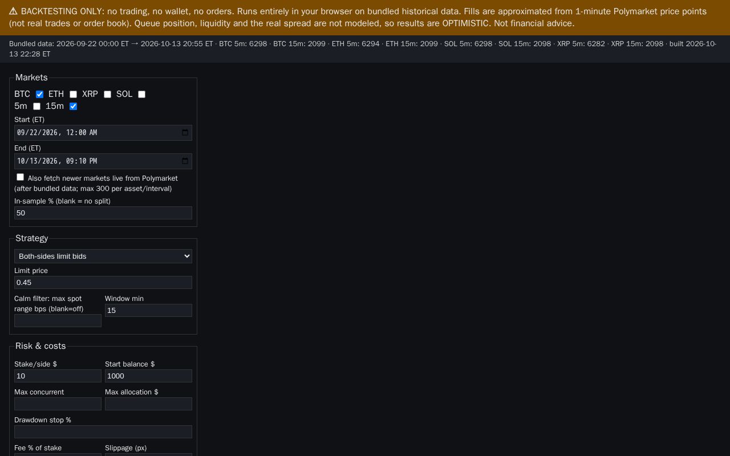Click the Start (ET) datetime field
730x456 pixels.
[x=103, y=133]
